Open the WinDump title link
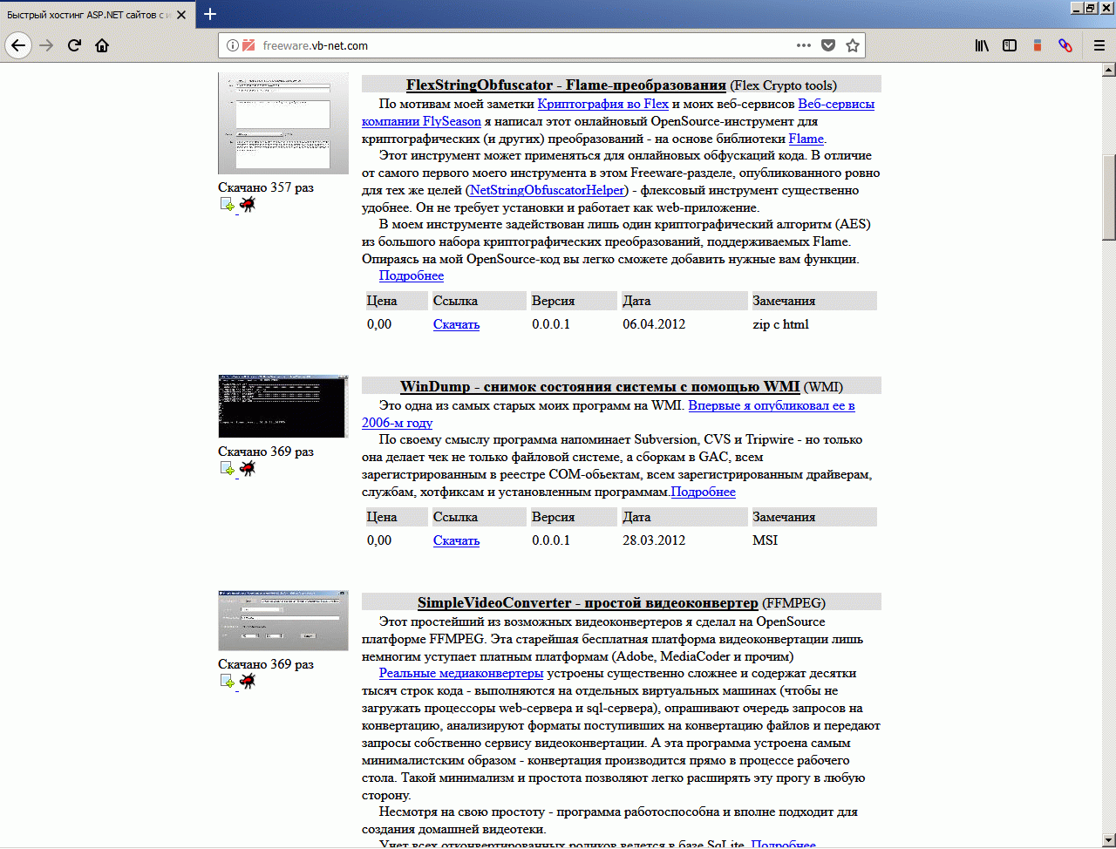Viewport: 1116px width, 849px height. point(600,386)
